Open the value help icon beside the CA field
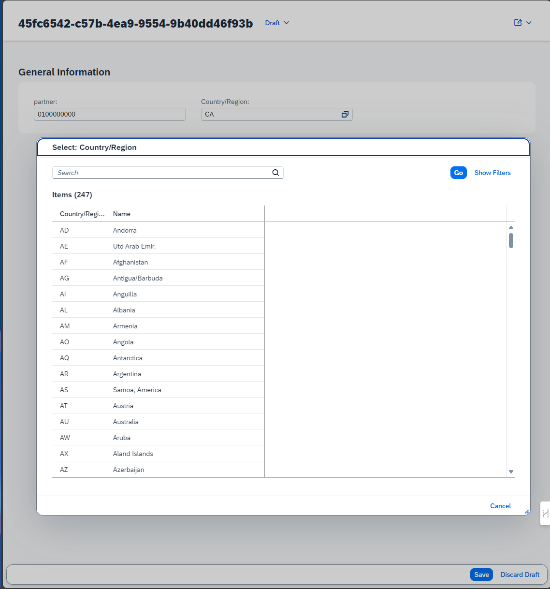 pyautogui.click(x=345, y=114)
